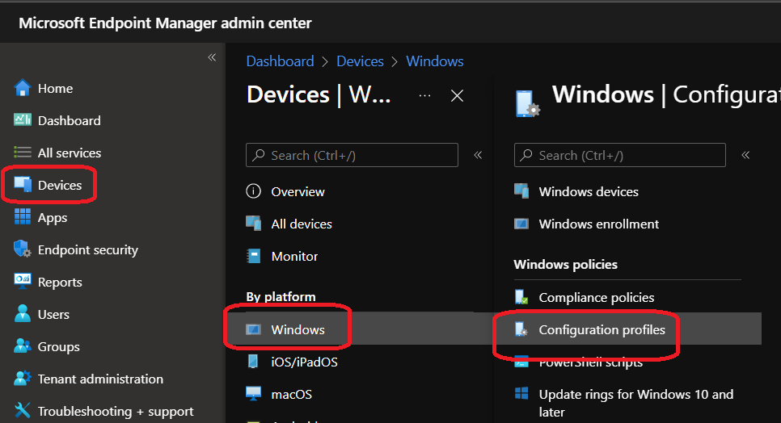The width and height of the screenshot is (781, 423).
Task: Click the Apps grid icon
Action: coord(23,217)
